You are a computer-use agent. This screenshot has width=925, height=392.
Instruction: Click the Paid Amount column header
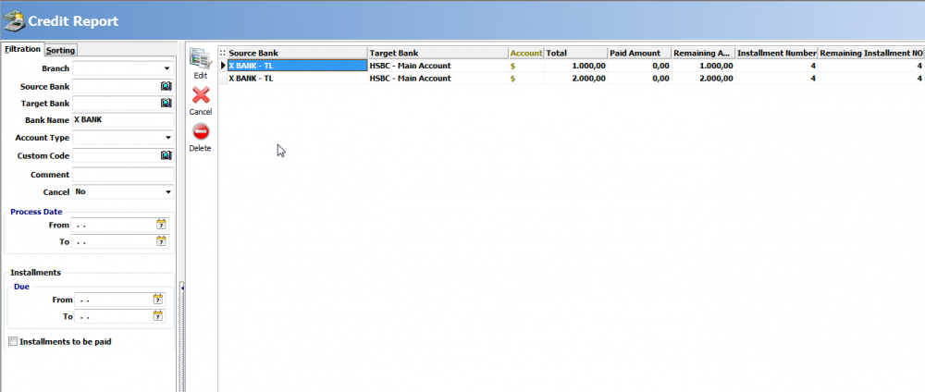point(639,53)
